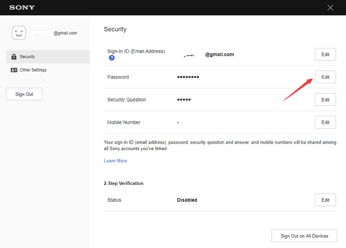Image resolution: width=346 pixels, height=248 pixels.
Task: Open Other Settings in sidebar
Action: (x=48, y=70)
